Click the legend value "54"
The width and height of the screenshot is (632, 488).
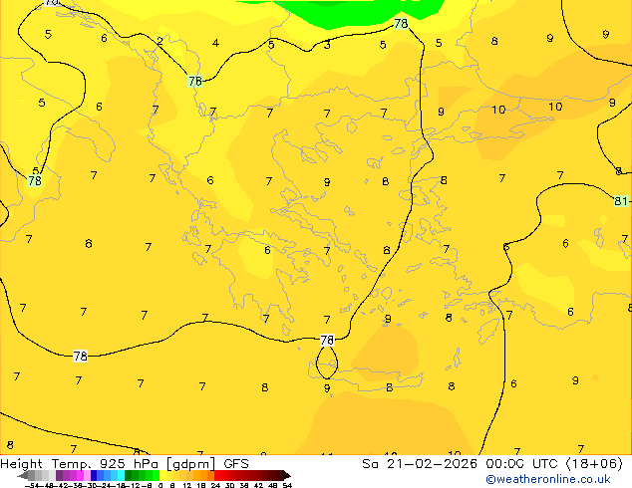tap(288, 485)
